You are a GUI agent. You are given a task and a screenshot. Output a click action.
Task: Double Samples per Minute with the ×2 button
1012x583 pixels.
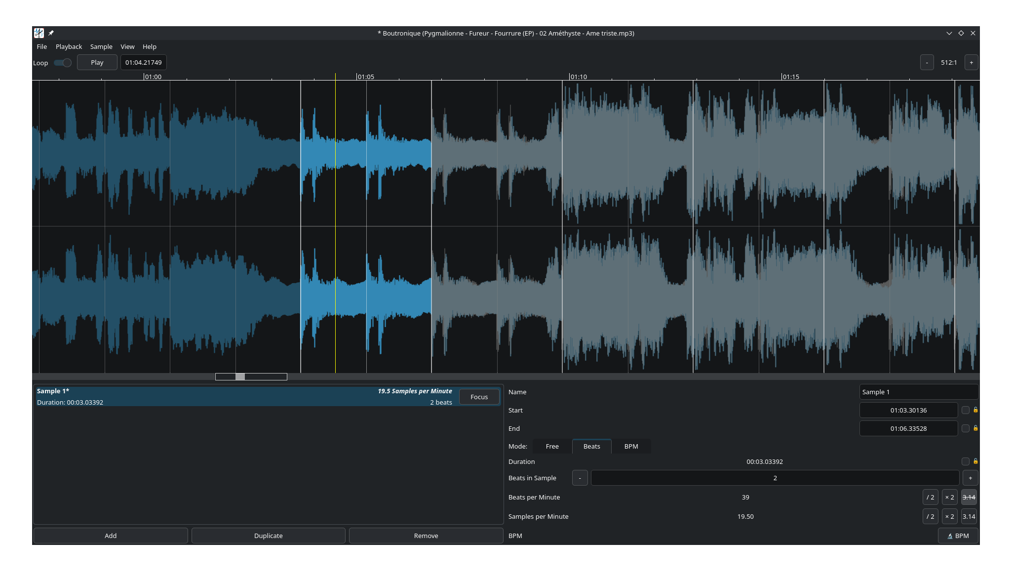click(949, 516)
